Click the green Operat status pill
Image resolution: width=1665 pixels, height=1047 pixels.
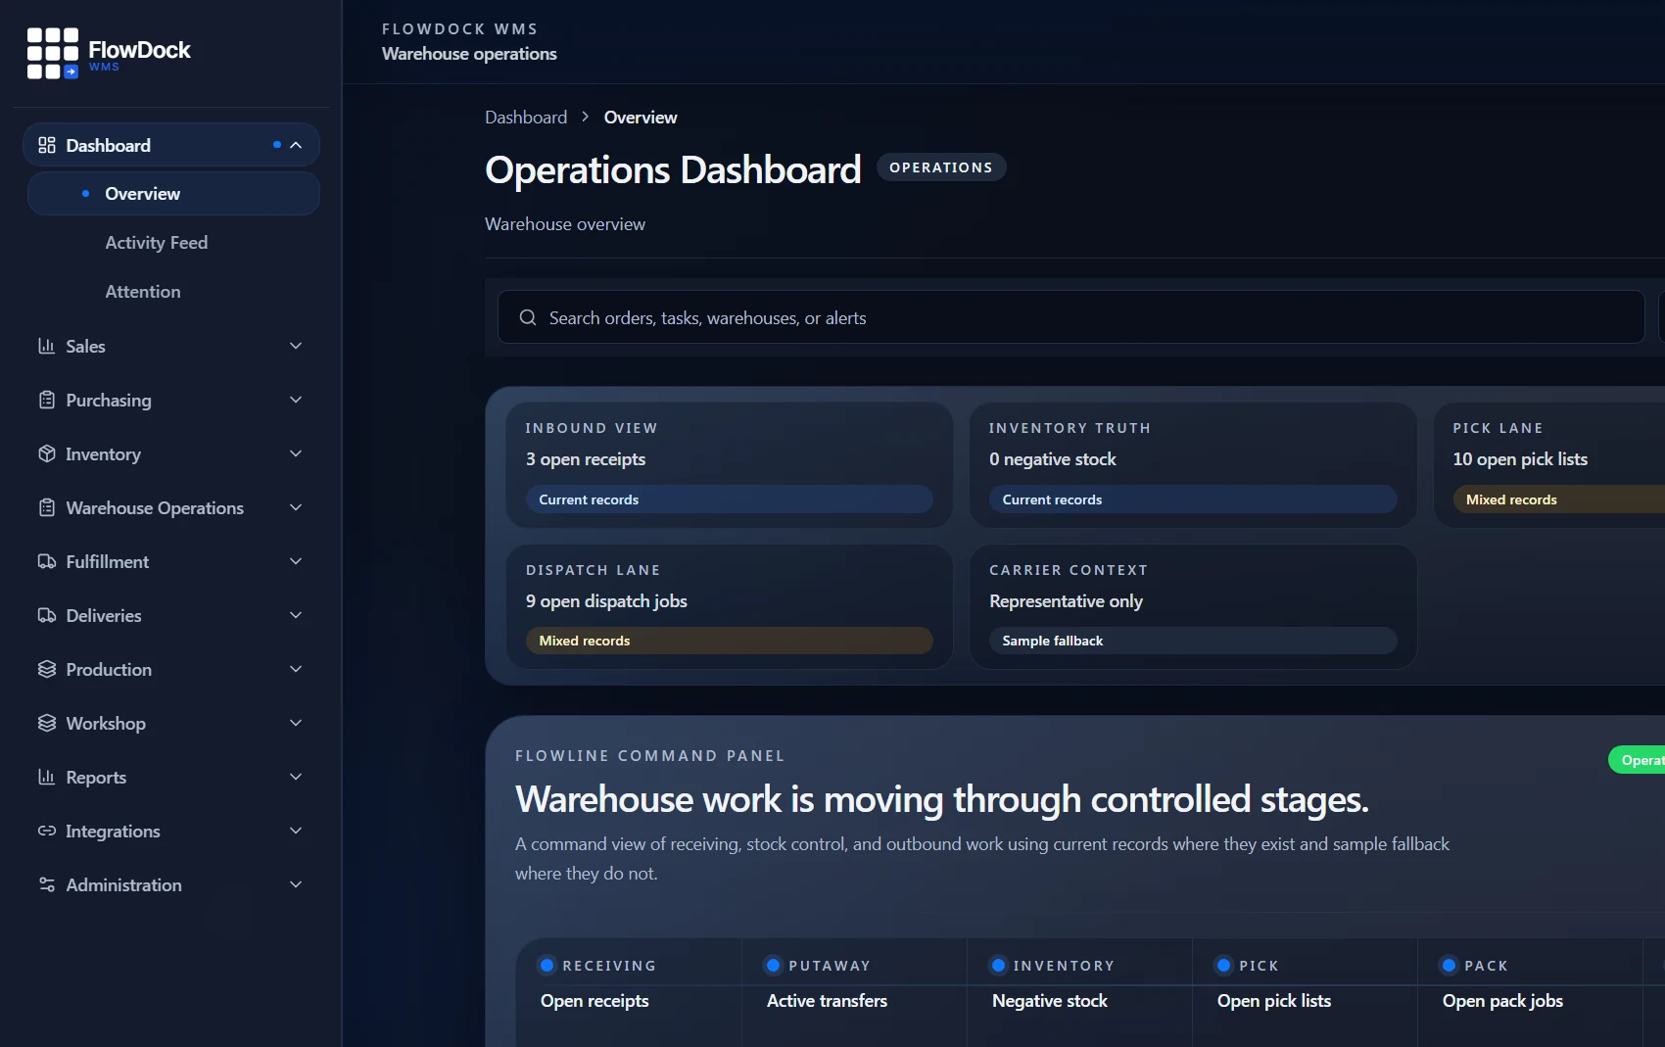tap(1637, 760)
